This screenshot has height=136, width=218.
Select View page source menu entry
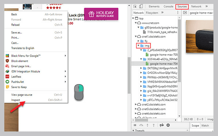tap(21, 95)
